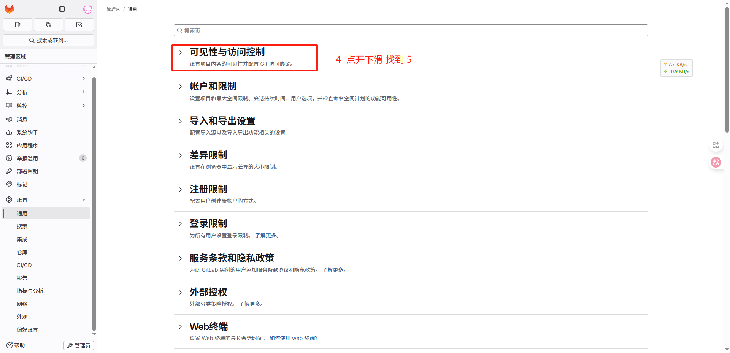This screenshot has height=353, width=730.
Task: Toggle the sidebar collapse icon
Action: tap(62, 9)
